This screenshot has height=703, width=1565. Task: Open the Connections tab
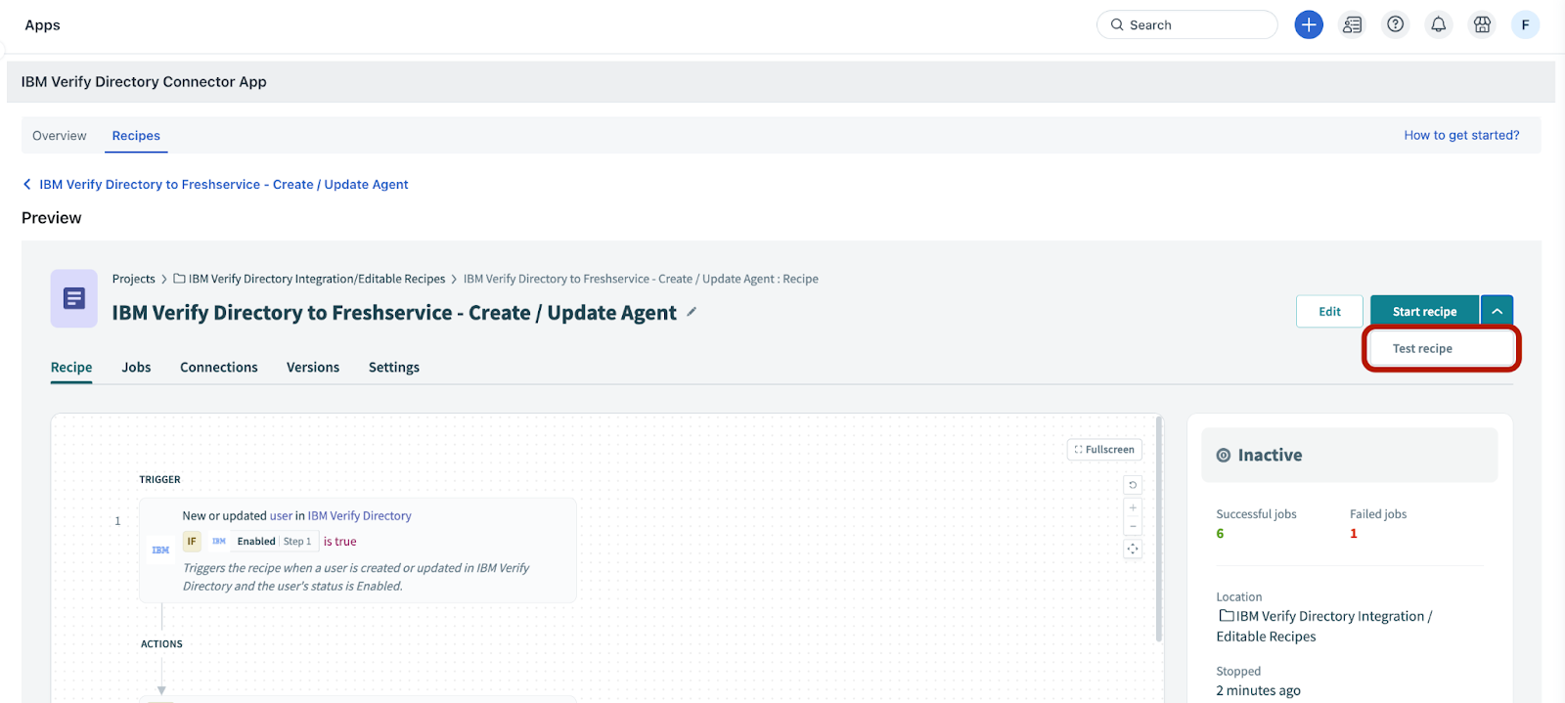(x=219, y=368)
